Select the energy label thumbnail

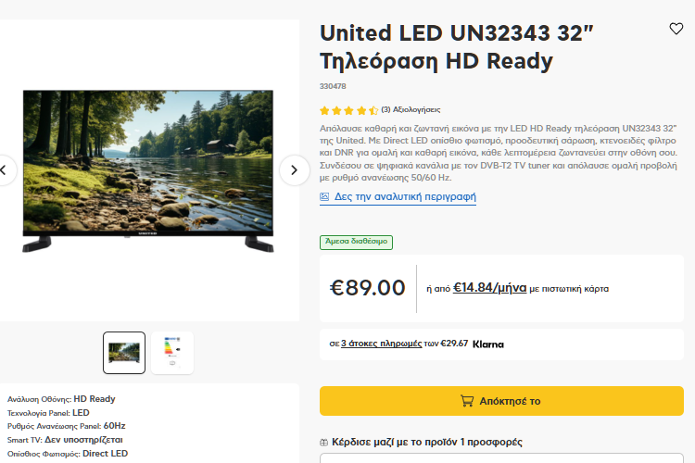tap(172, 353)
